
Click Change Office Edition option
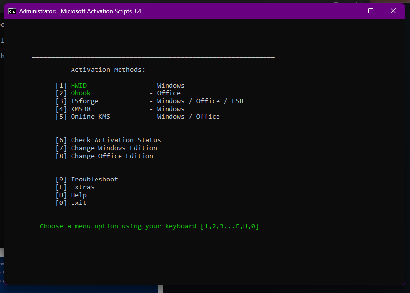(x=112, y=156)
